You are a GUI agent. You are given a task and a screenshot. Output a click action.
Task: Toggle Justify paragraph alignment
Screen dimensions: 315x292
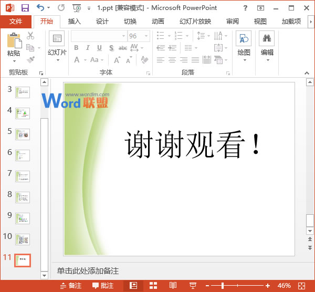pyautogui.click(x=195, y=60)
